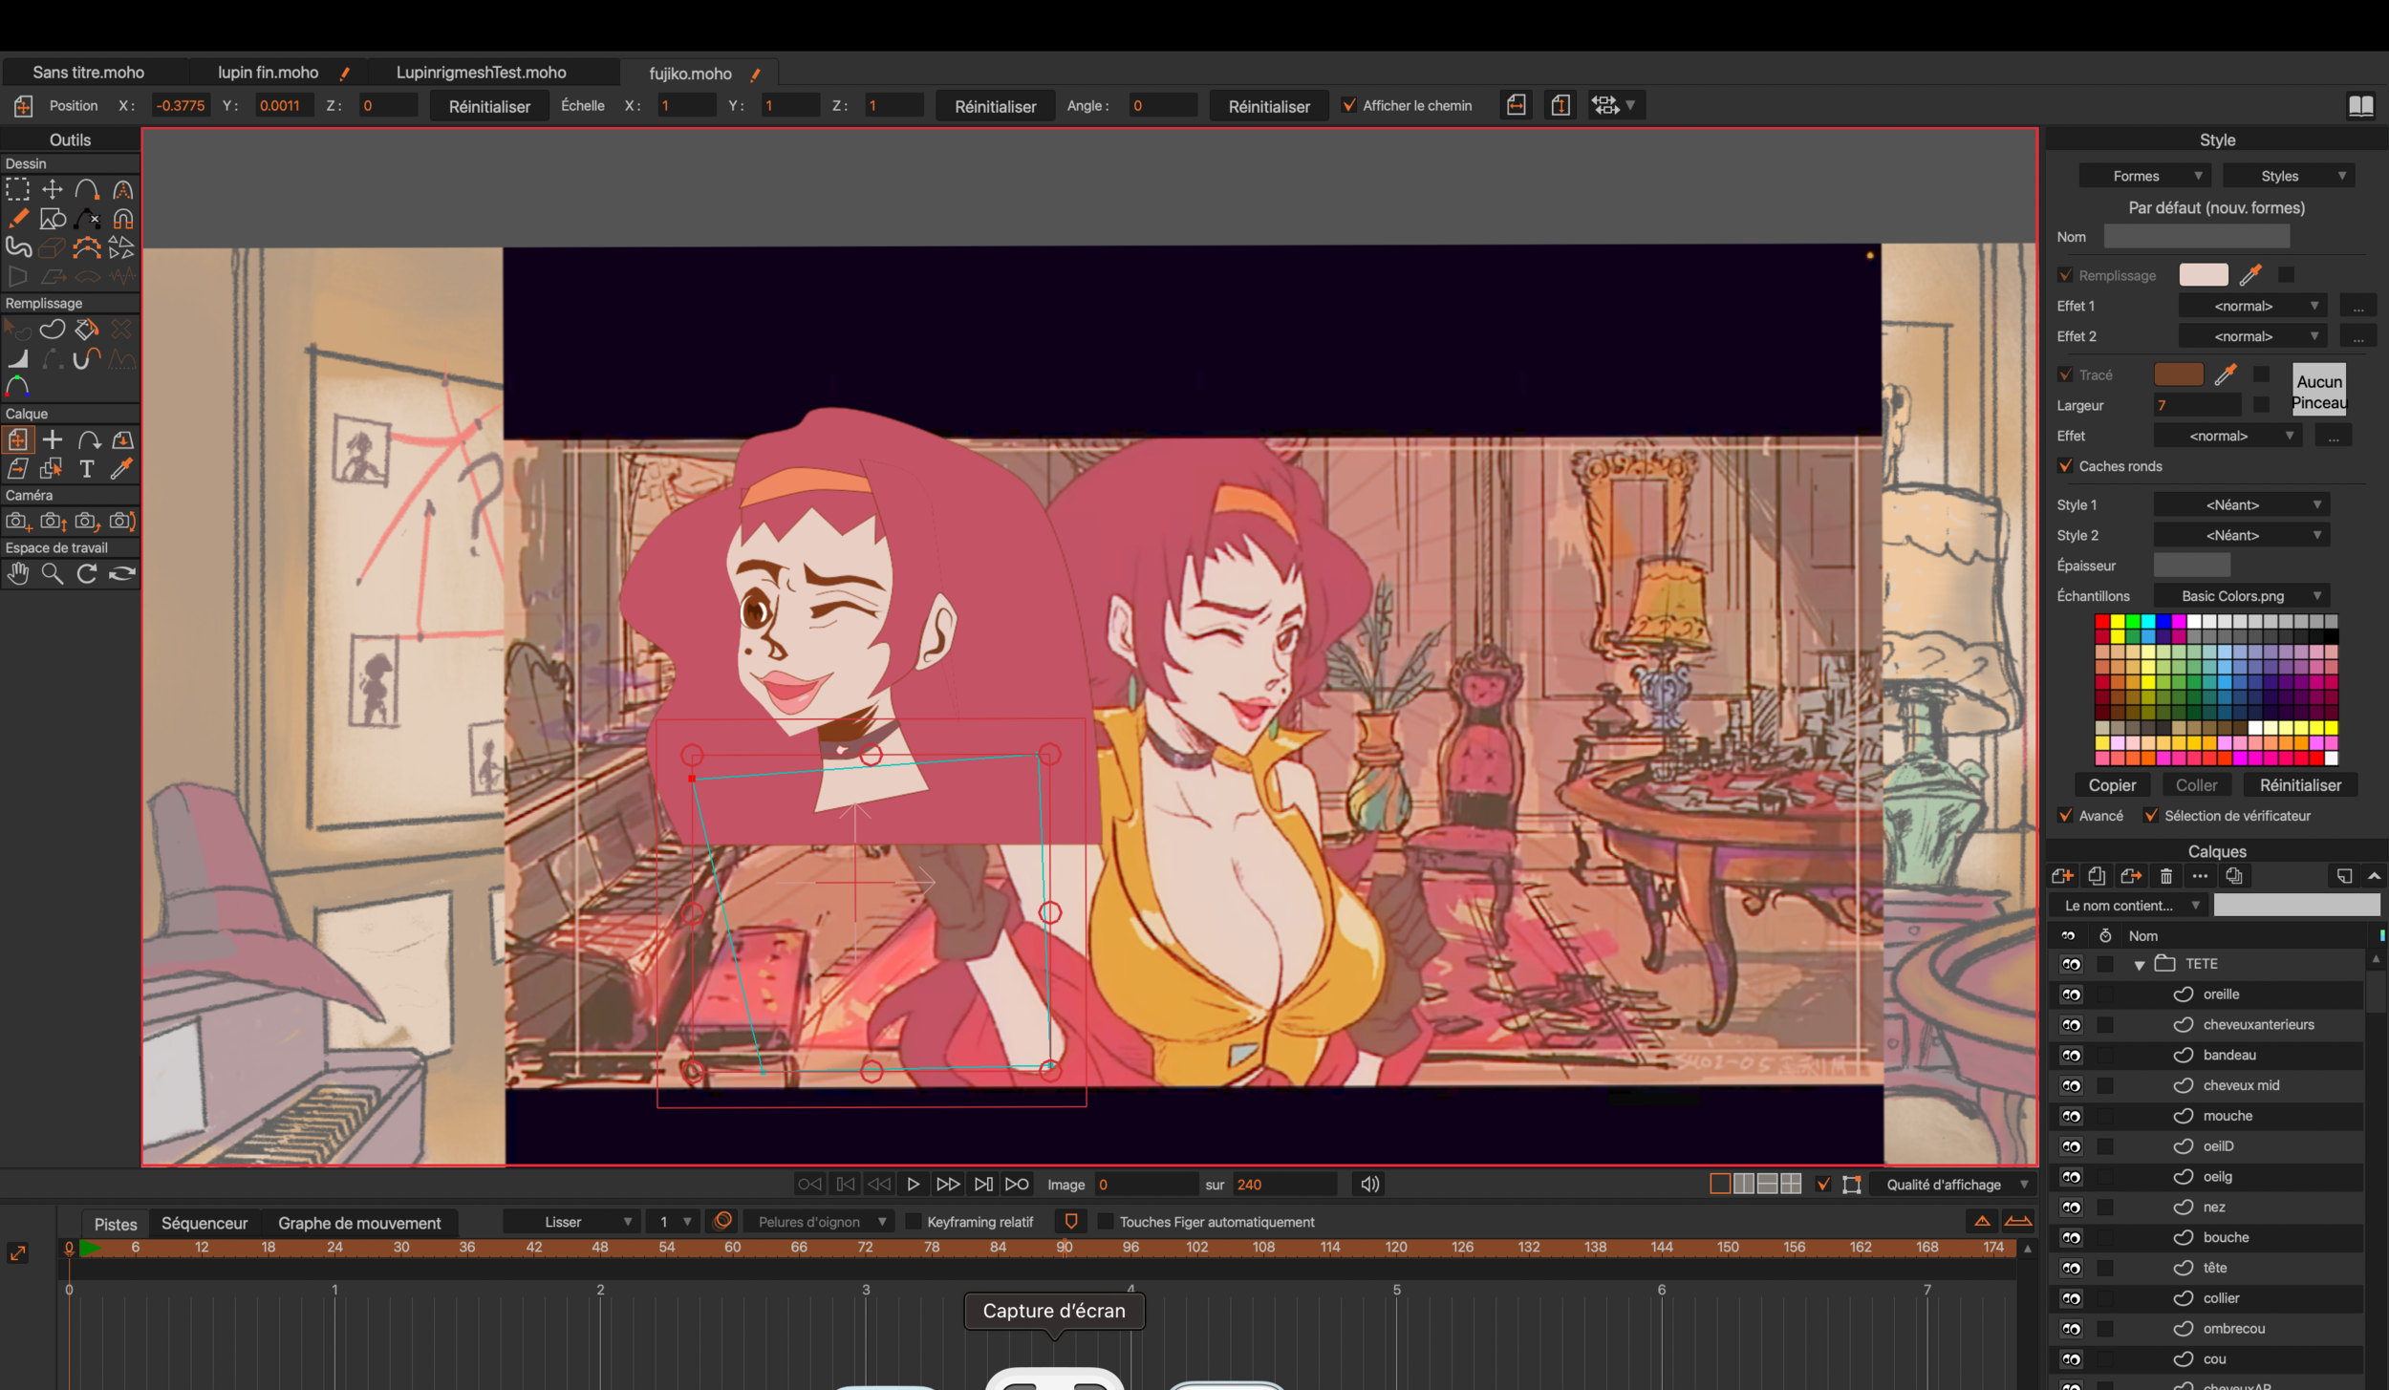Click the fill color eyedropper icon
Viewport: 2389px width, 1390px height.
click(2250, 275)
